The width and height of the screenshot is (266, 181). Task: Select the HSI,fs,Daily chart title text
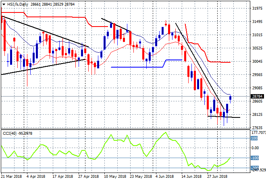pos(18,4)
